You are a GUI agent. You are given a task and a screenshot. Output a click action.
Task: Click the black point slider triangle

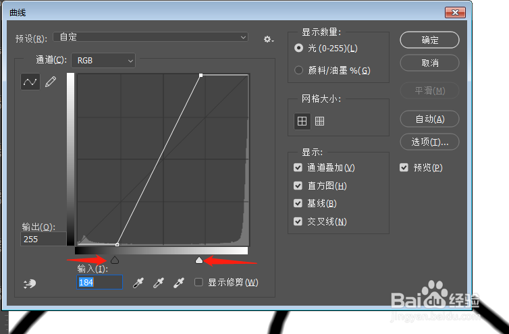[x=115, y=260]
